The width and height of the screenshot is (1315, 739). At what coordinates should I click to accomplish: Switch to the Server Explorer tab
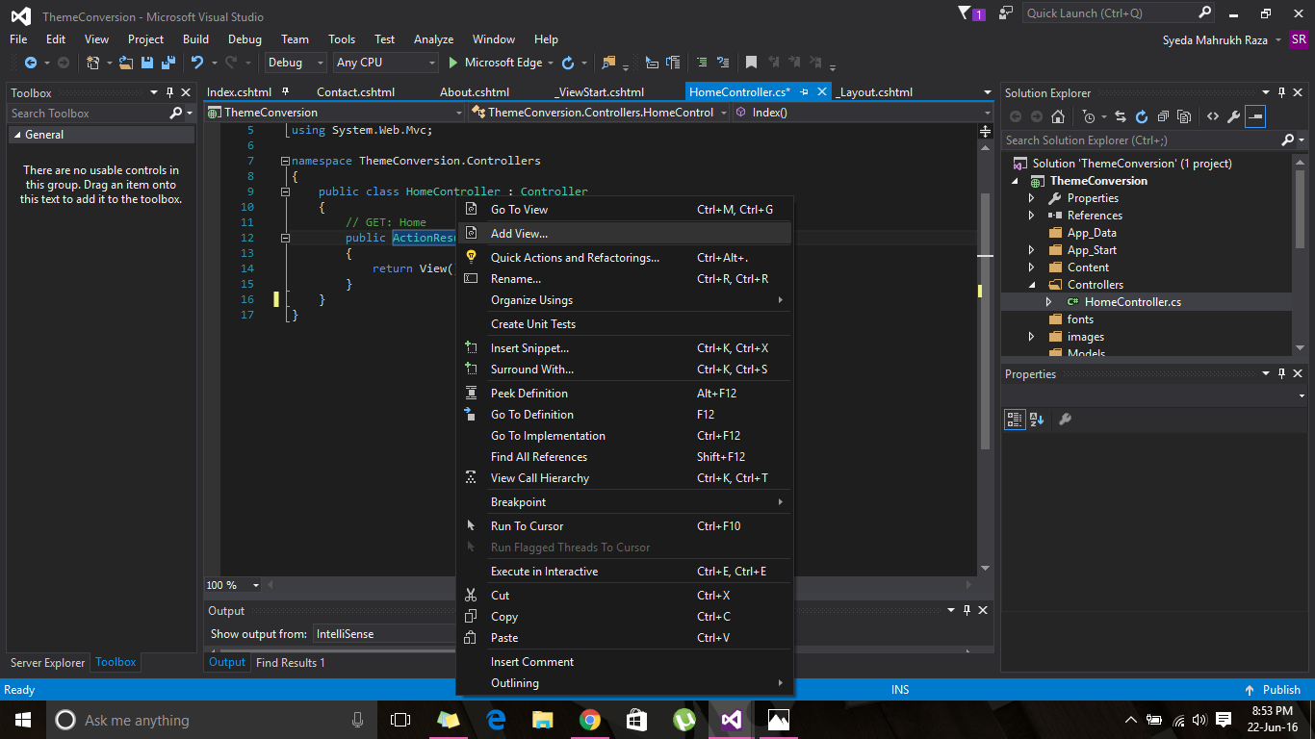[x=47, y=662]
